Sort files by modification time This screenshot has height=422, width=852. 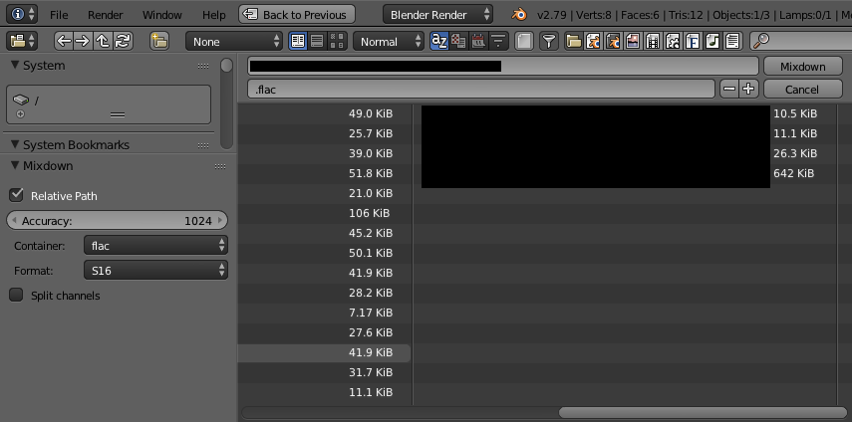(x=478, y=41)
